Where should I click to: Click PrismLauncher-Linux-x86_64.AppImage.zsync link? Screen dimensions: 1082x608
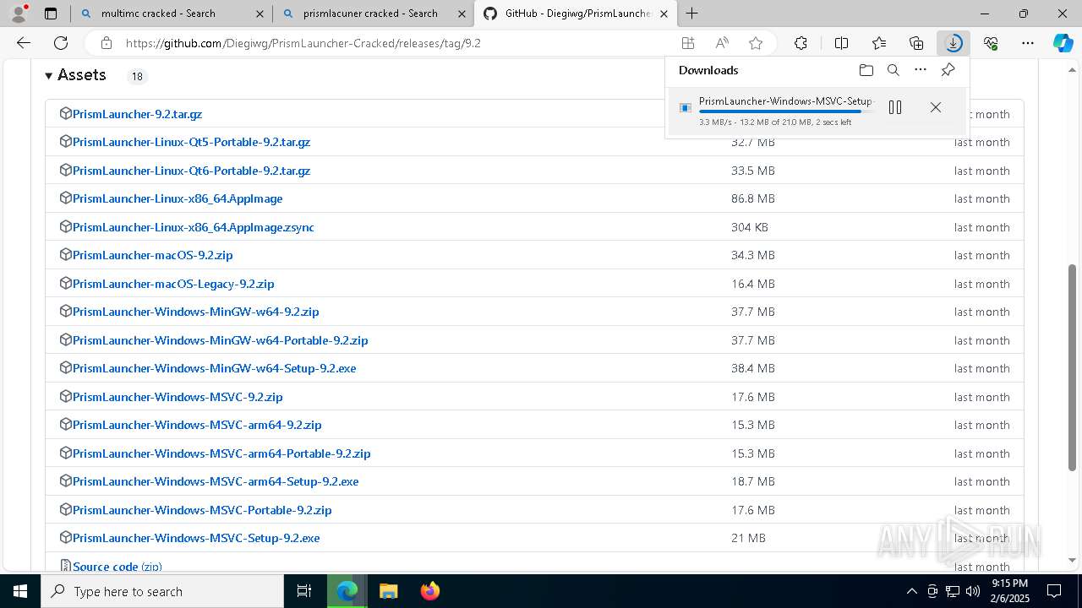click(194, 227)
